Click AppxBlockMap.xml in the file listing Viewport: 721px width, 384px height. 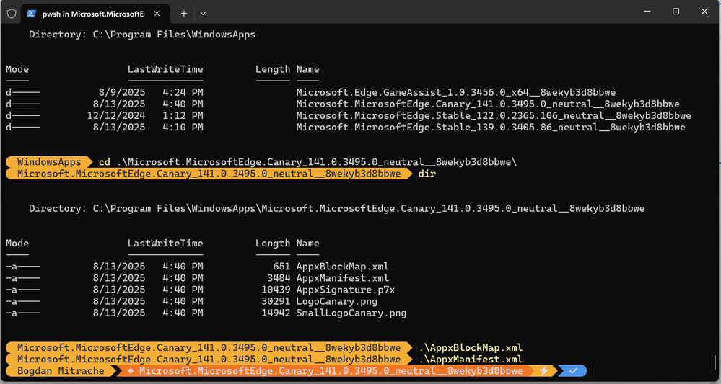pos(343,267)
